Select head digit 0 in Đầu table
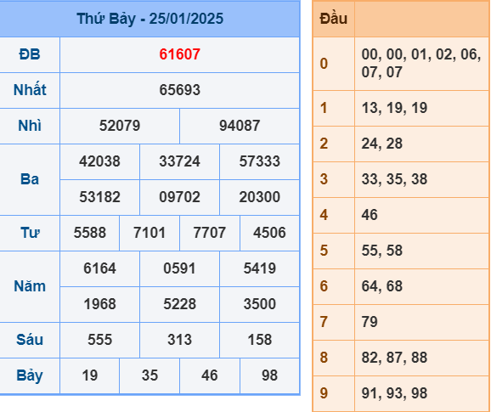The image size is (491, 412). 324,64
